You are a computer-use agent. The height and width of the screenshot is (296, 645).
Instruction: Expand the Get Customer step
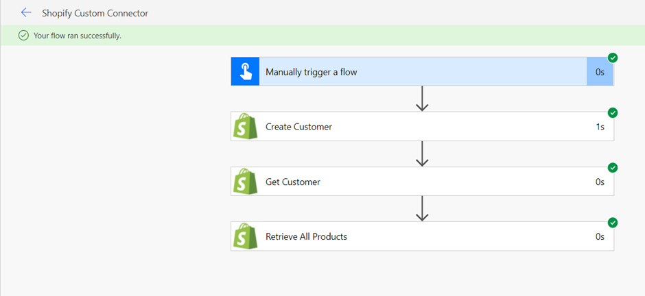pyautogui.click(x=422, y=181)
